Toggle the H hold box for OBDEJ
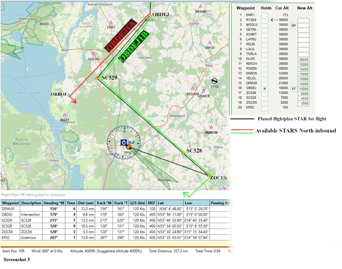Image resolution: width=342 pixels, height=269 pixels. tap(264, 89)
